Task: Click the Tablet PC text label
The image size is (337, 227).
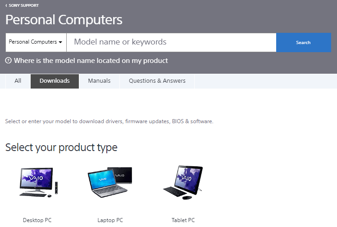Action: (x=183, y=220)
